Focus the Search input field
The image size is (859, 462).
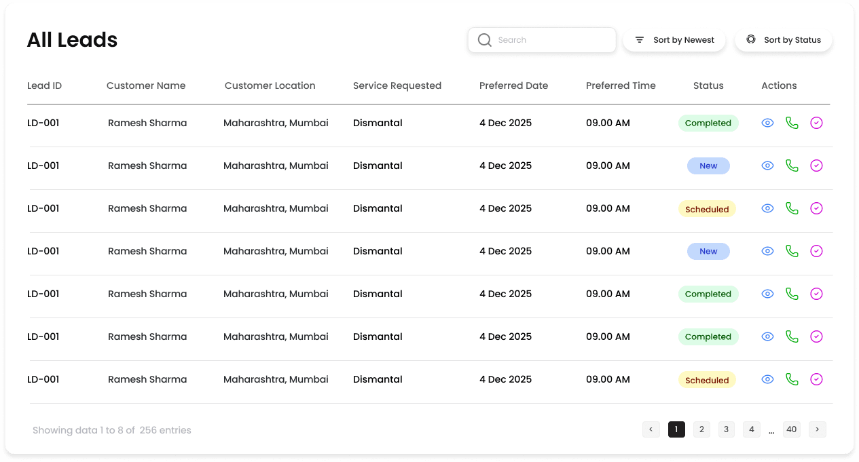tap(550, 40)
